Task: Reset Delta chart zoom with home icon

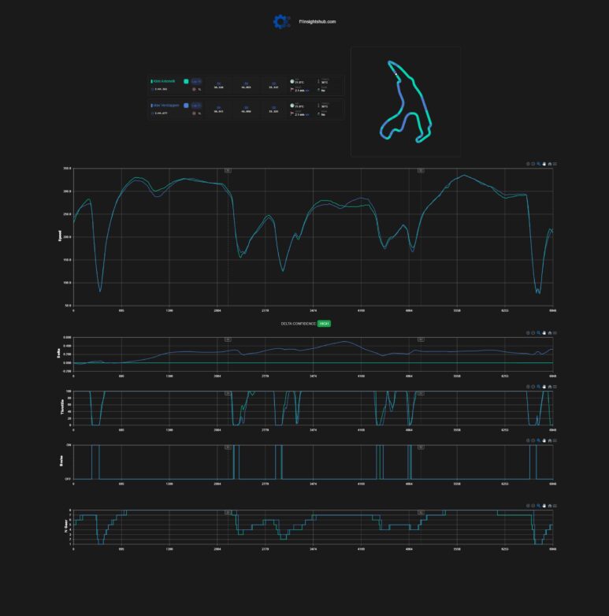Action: 550,332
